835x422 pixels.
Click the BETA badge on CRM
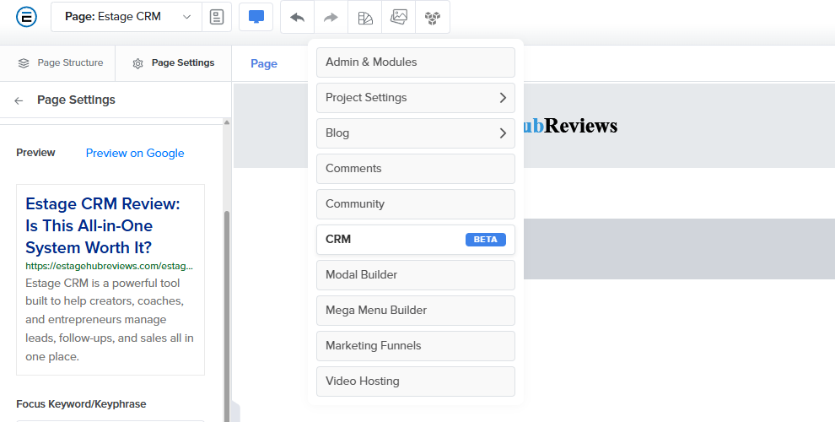486,239
